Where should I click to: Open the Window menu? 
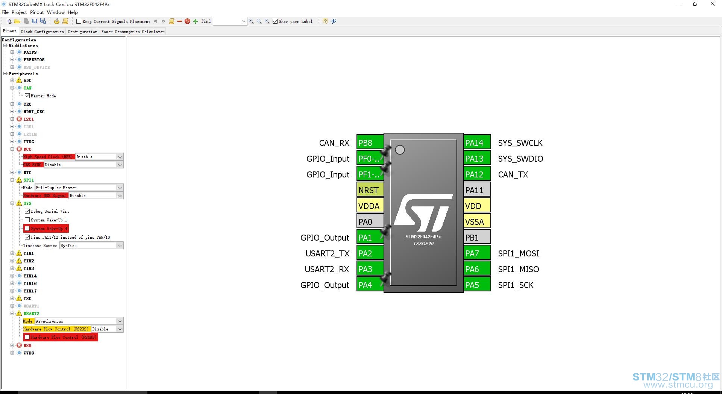point(56,12)
